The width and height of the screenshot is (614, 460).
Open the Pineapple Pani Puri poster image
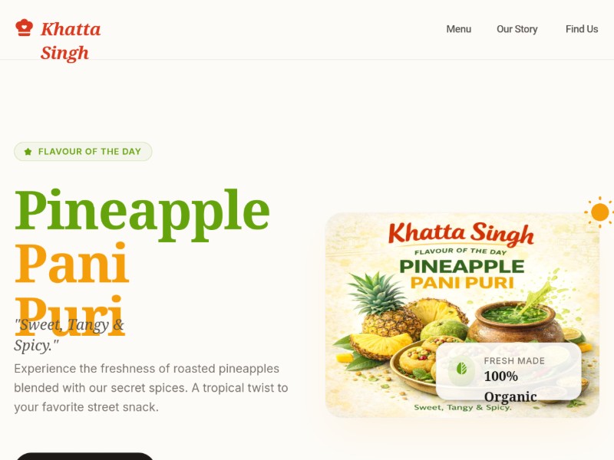pyautogui.click(x=462, y=315)
